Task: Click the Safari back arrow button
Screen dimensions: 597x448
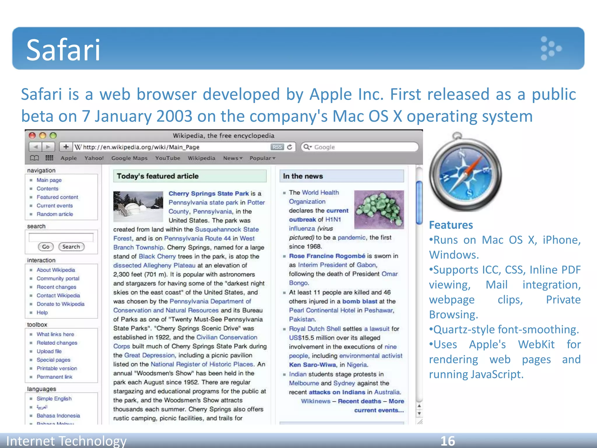Action: [35, 147]
